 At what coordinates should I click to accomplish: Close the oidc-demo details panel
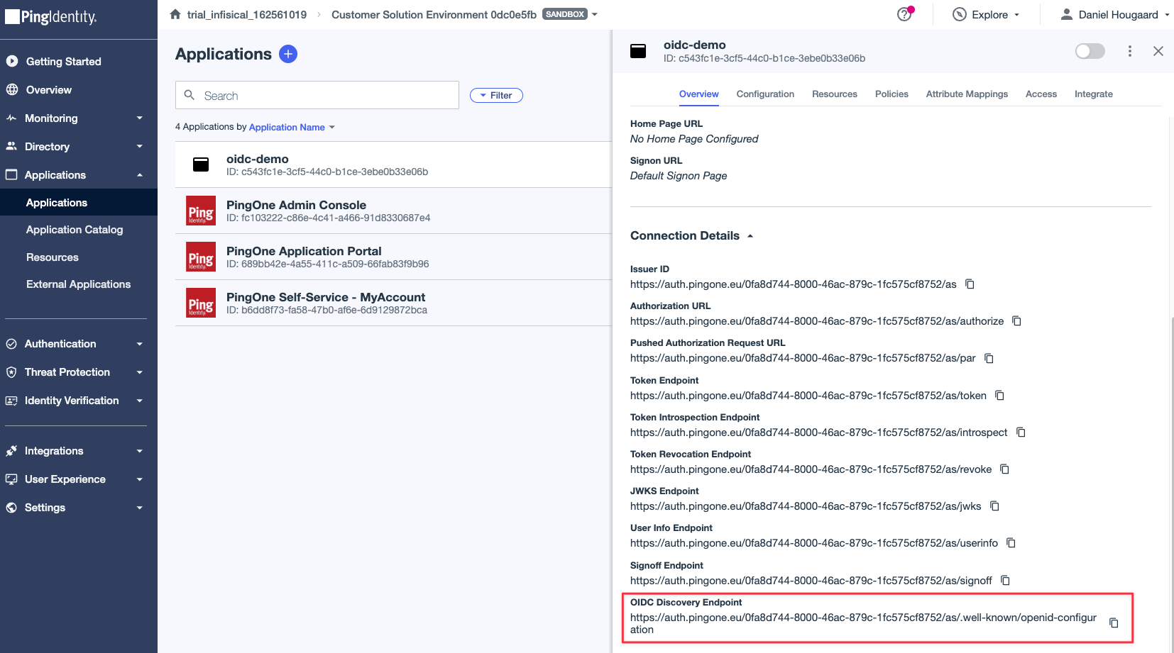[x=1158, y=51]
